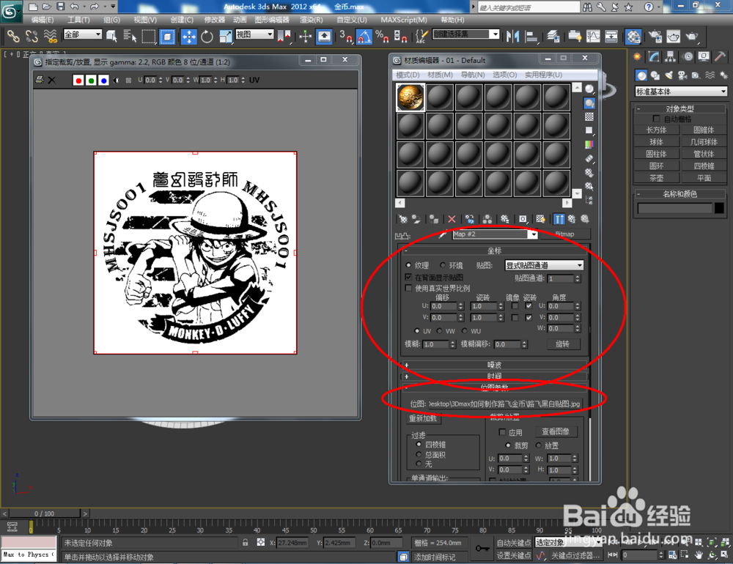
Task: Click the 查看图像 button
Action: 556,431
